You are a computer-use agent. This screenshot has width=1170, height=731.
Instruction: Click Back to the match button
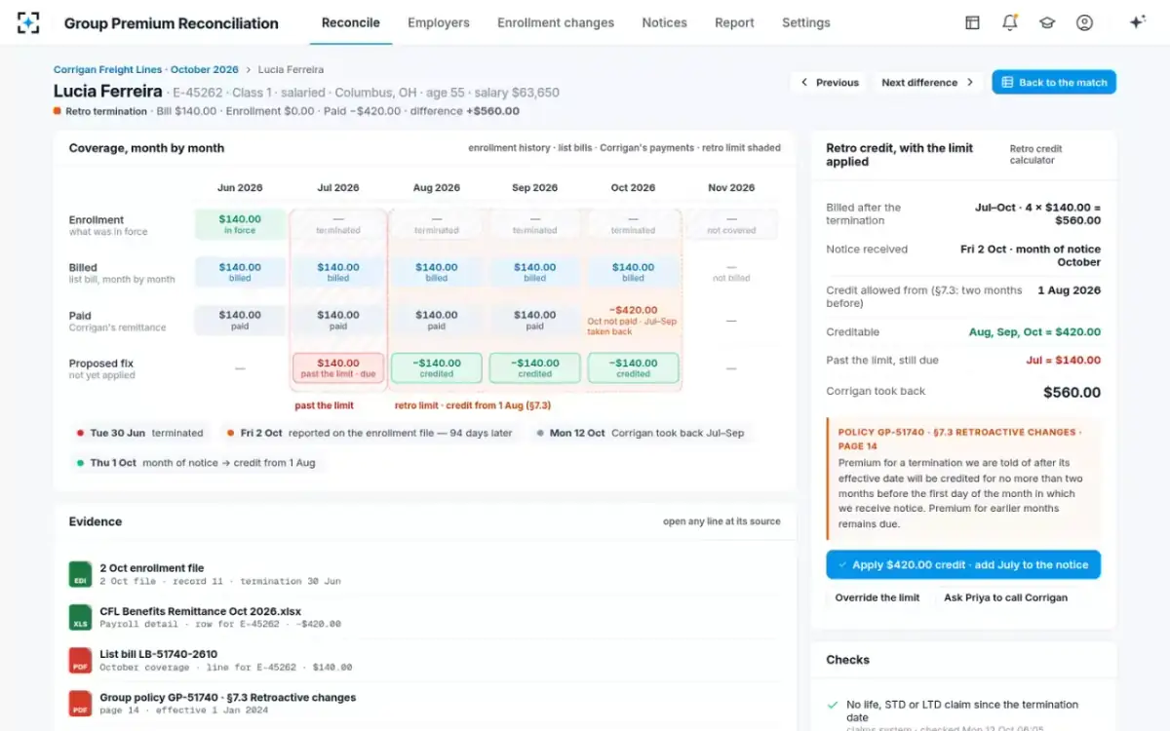coord(1054,83)
